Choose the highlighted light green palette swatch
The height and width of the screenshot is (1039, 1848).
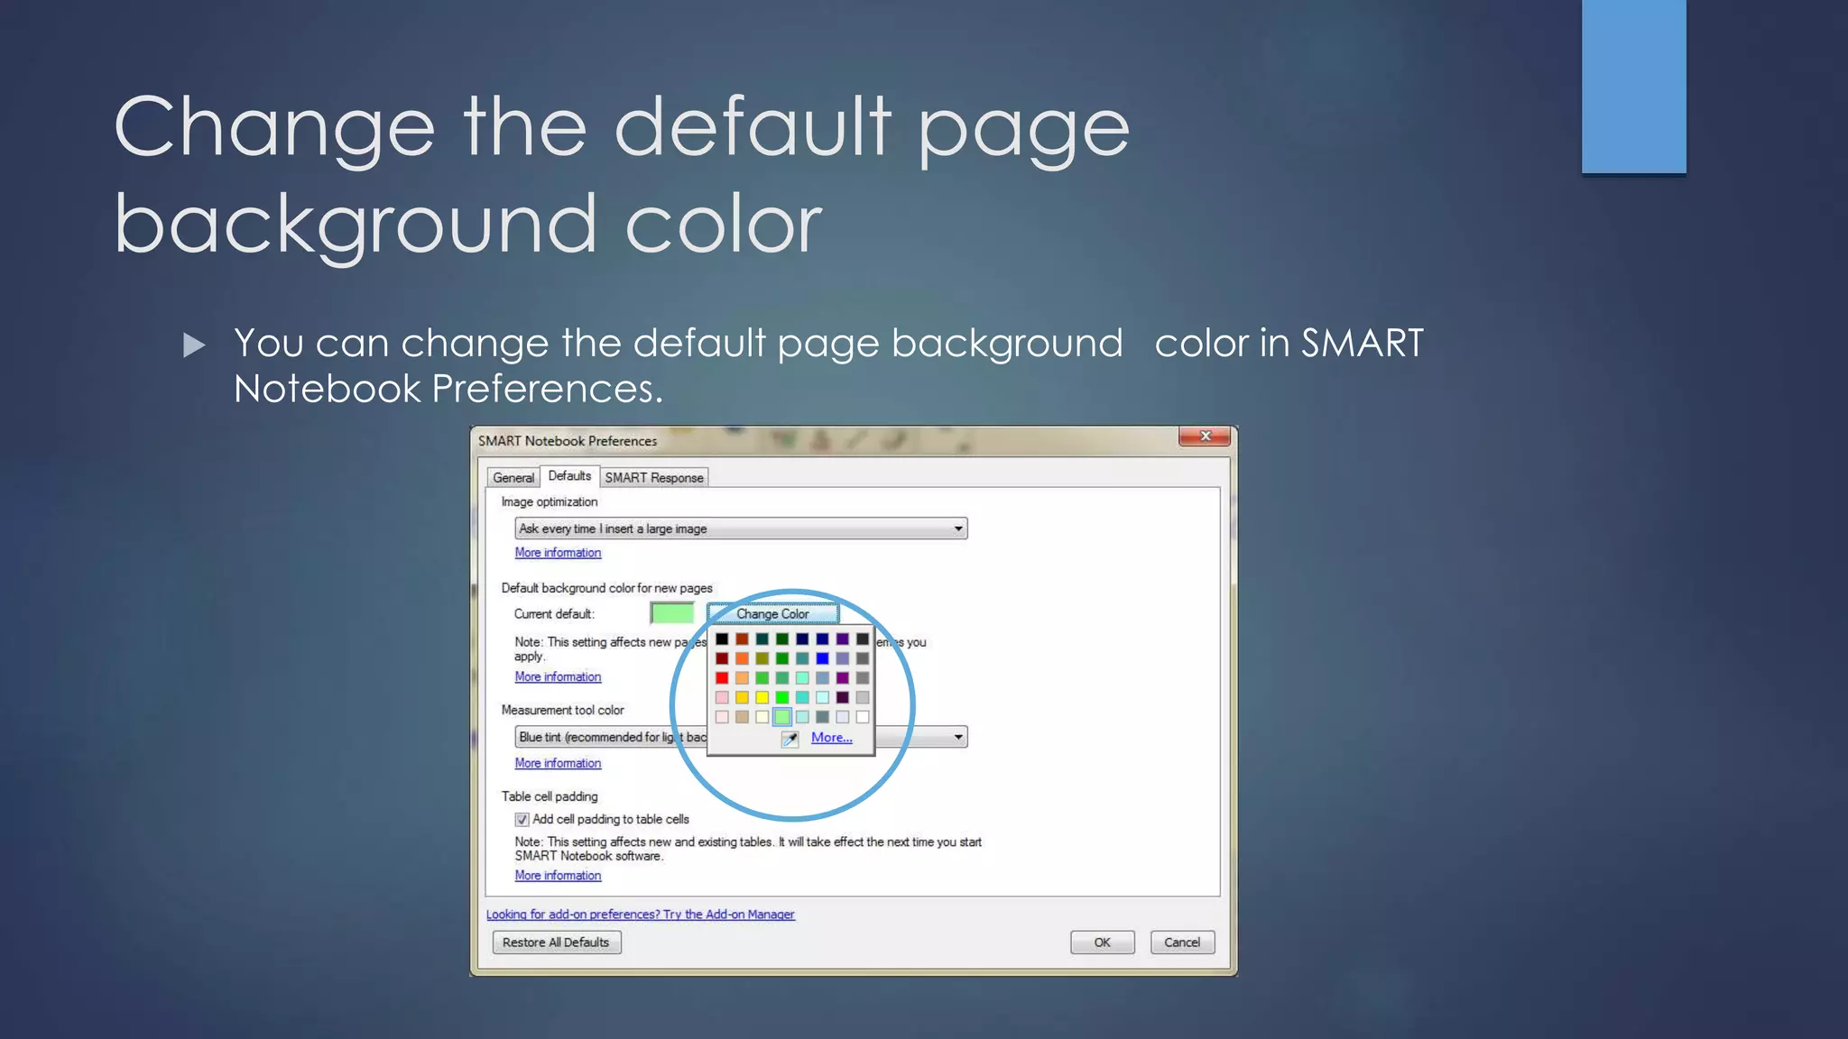(782, 718)
